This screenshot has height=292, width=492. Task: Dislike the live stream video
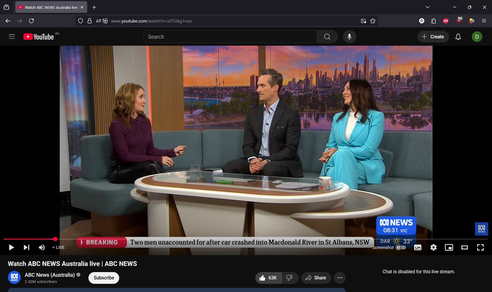(289, 278)
